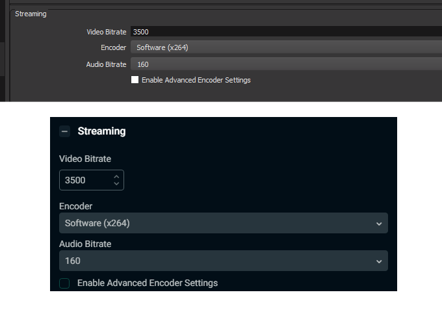Viewport: 442px width, 312px height.
Task: Open the Software (x264) dropdown in the dark blue panel
Action: click(221, 223)
